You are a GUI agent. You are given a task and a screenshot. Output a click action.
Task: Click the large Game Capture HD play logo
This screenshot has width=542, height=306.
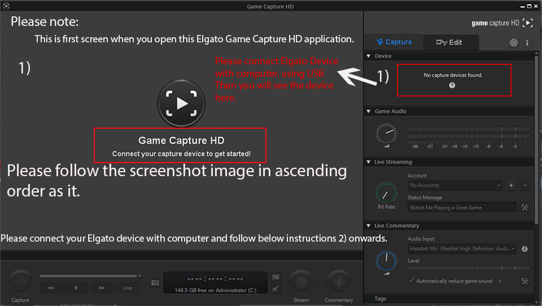point(181,103)
